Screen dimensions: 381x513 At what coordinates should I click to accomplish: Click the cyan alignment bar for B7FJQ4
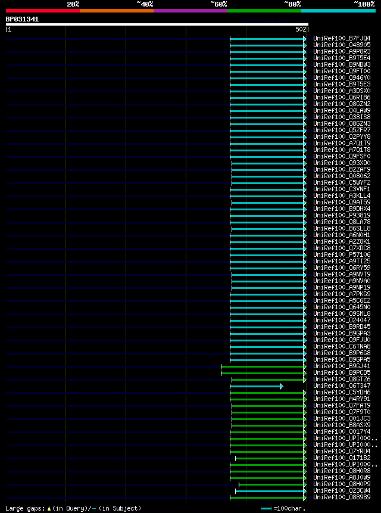pos(268,39)
